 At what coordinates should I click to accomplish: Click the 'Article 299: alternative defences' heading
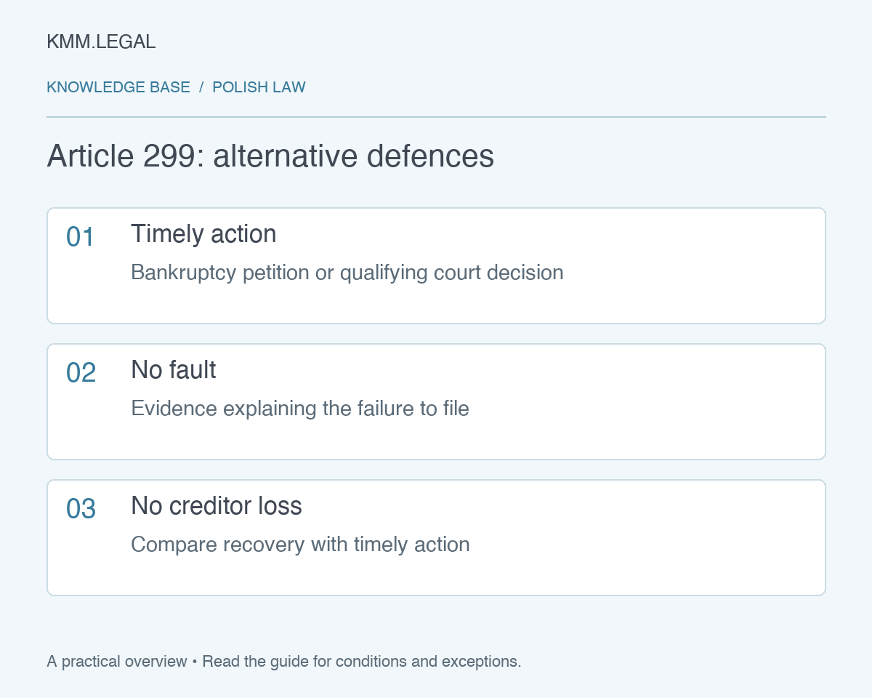click(270, 156)
